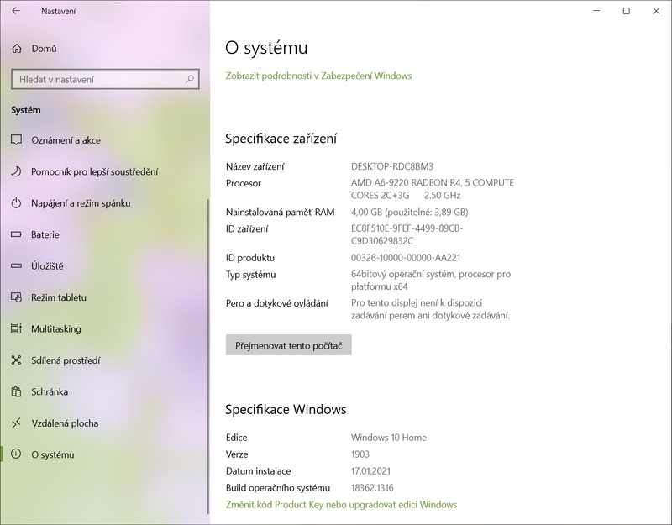Click Přejmenovat tento počítač button

point(288,345)
